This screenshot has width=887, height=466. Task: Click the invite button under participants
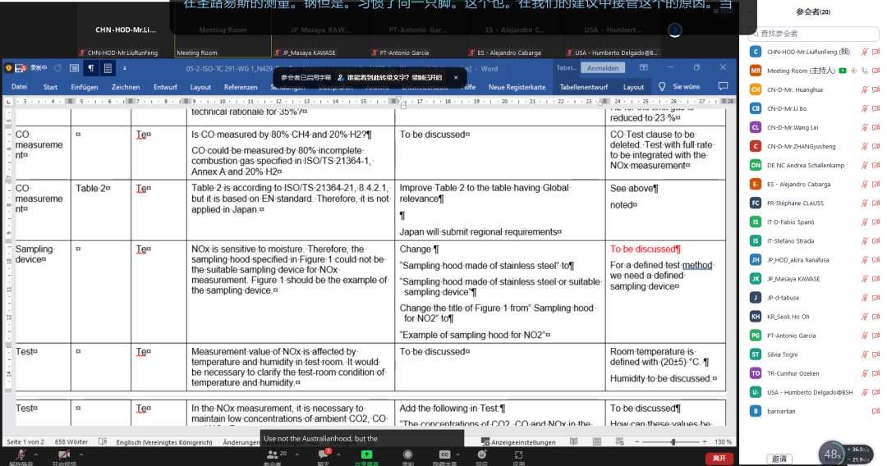[779, 459]
